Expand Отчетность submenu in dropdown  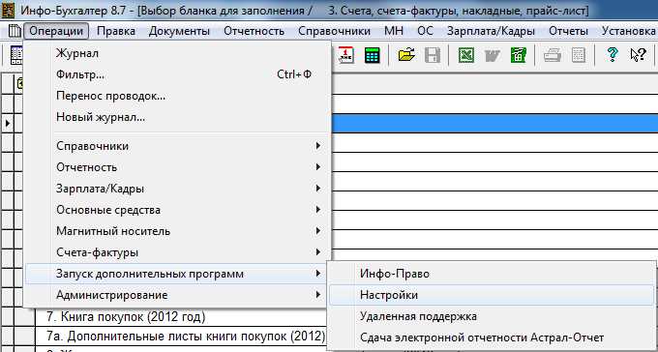[178, 167]
